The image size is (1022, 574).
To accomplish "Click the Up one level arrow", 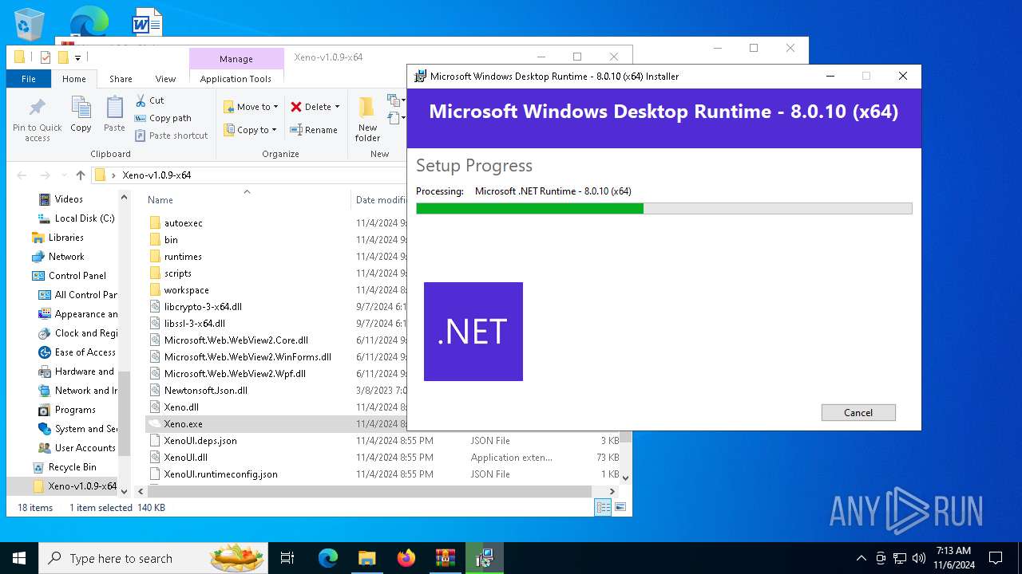I will pyautogui.click(x=81, y=175).
